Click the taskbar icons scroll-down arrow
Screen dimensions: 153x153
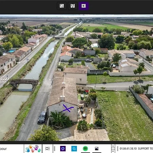[x=113, y=151]
